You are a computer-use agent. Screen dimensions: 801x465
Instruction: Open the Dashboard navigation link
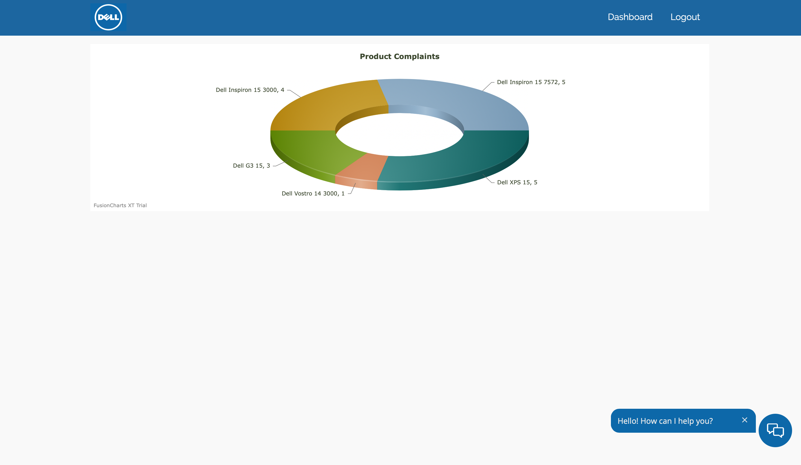pos(630,17)
